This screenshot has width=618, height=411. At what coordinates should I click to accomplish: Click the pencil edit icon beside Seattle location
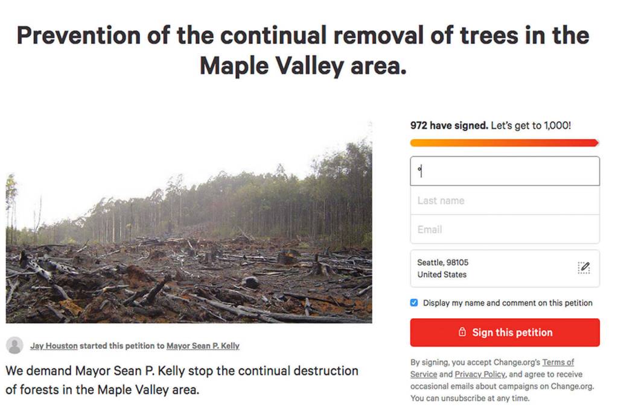click(x=584, y=268)
